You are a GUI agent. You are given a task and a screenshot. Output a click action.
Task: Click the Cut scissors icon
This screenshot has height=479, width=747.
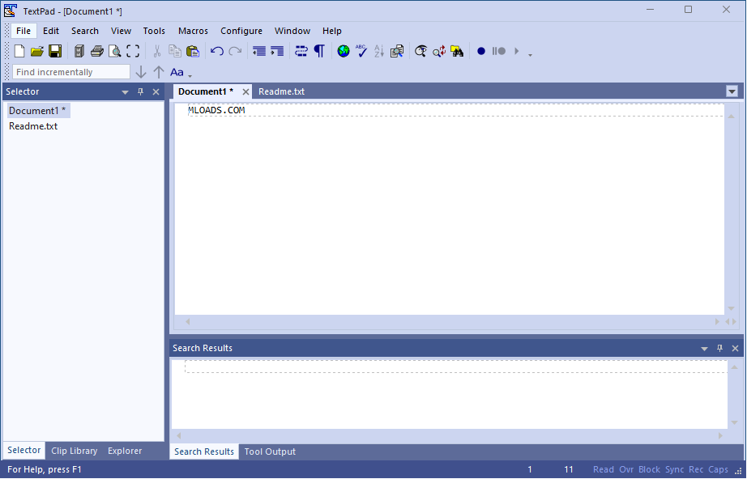pos(156,51)
